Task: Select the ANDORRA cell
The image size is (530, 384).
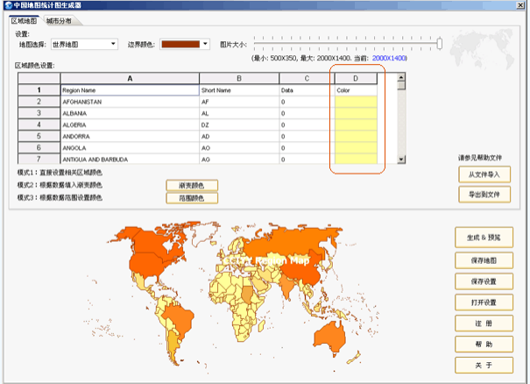Action: coord(130,137)
